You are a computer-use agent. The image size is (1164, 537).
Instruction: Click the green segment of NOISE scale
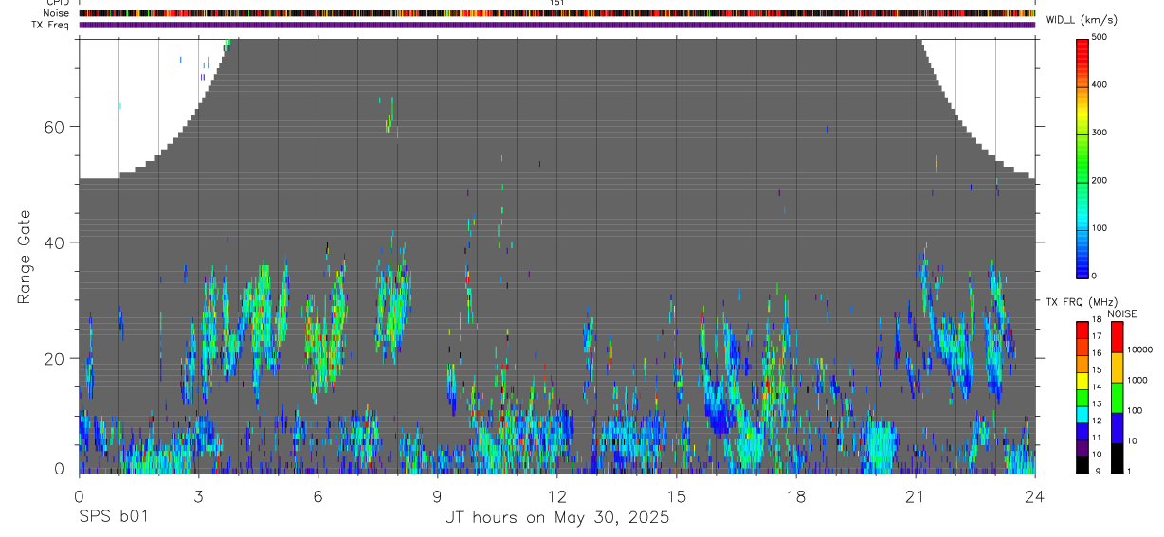1118,397
